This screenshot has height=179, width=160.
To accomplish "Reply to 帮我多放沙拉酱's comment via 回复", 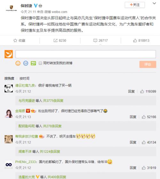I will click(133, 142).
